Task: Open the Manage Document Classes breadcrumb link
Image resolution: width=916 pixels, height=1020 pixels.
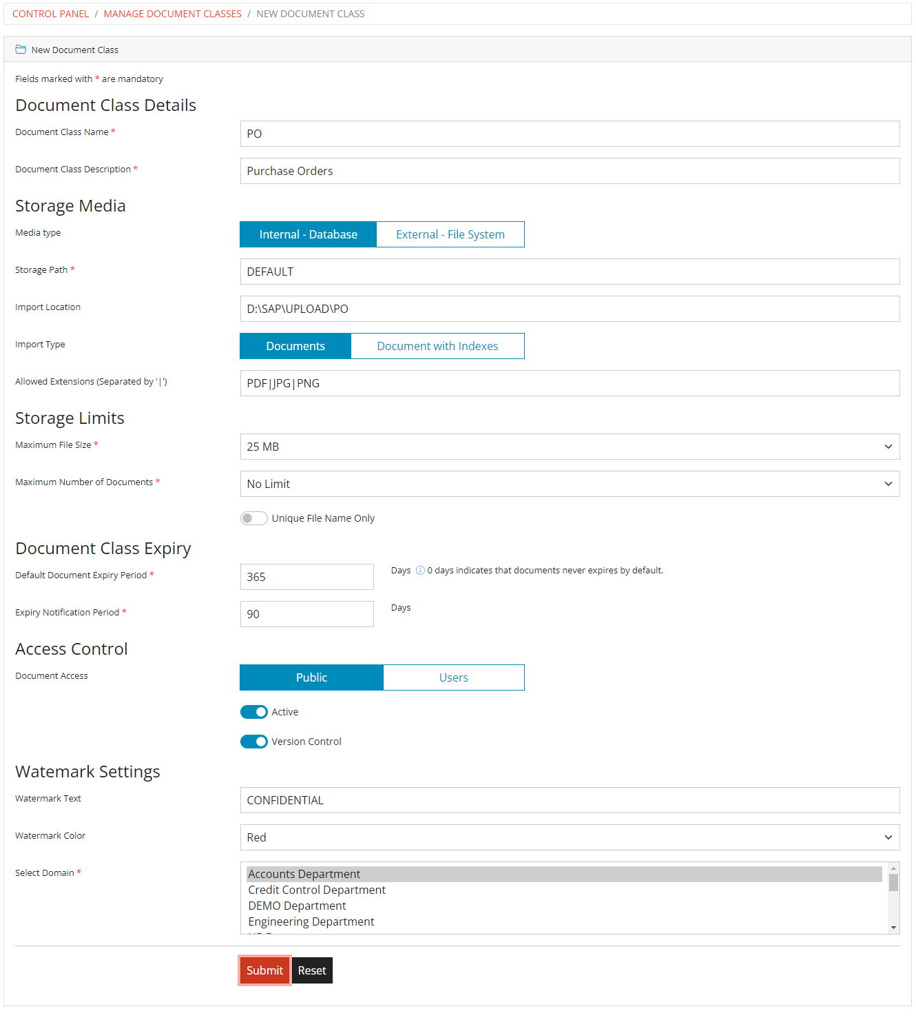Action: [172, 13]
